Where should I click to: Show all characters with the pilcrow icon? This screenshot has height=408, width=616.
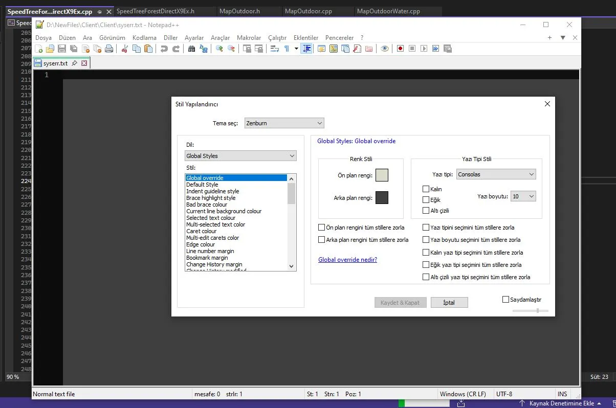pyautogui.click(x=287, y=48)
